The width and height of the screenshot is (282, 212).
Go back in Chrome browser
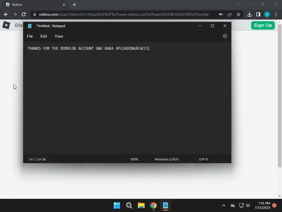click(x=6, y=14)
